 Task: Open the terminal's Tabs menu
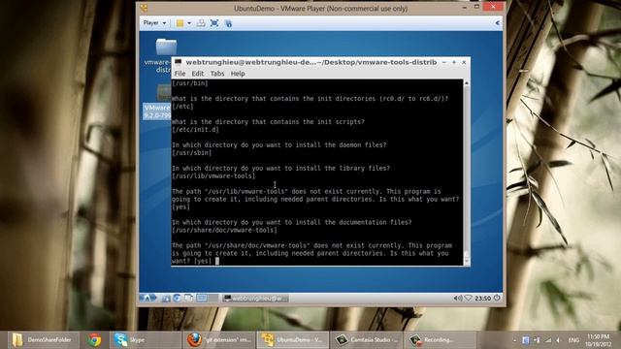(217, 74)
